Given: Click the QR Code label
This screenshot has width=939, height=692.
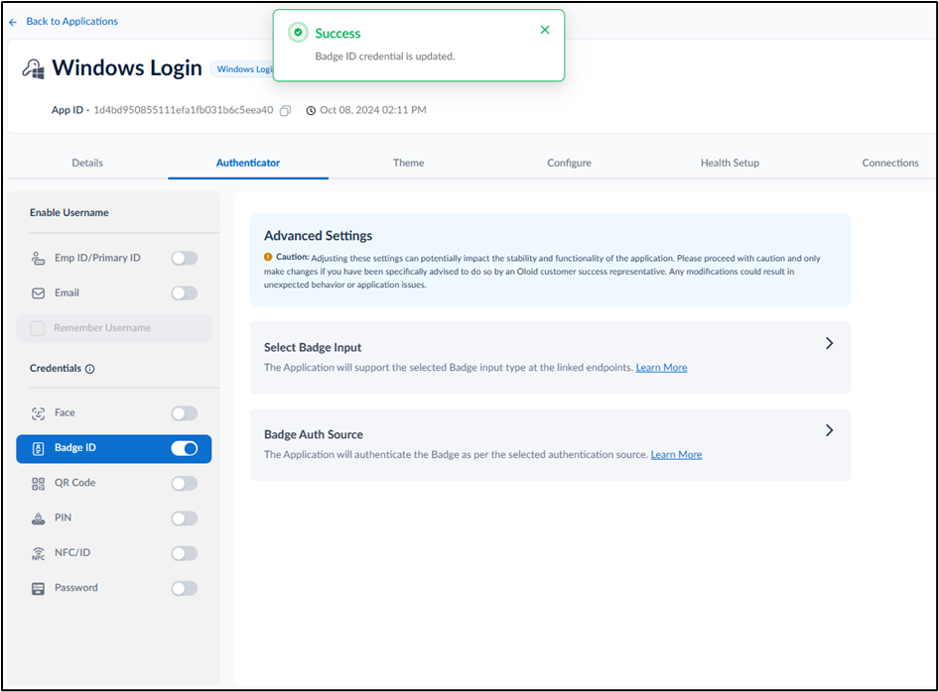Looking at the screenshot, I should (74, 483).
